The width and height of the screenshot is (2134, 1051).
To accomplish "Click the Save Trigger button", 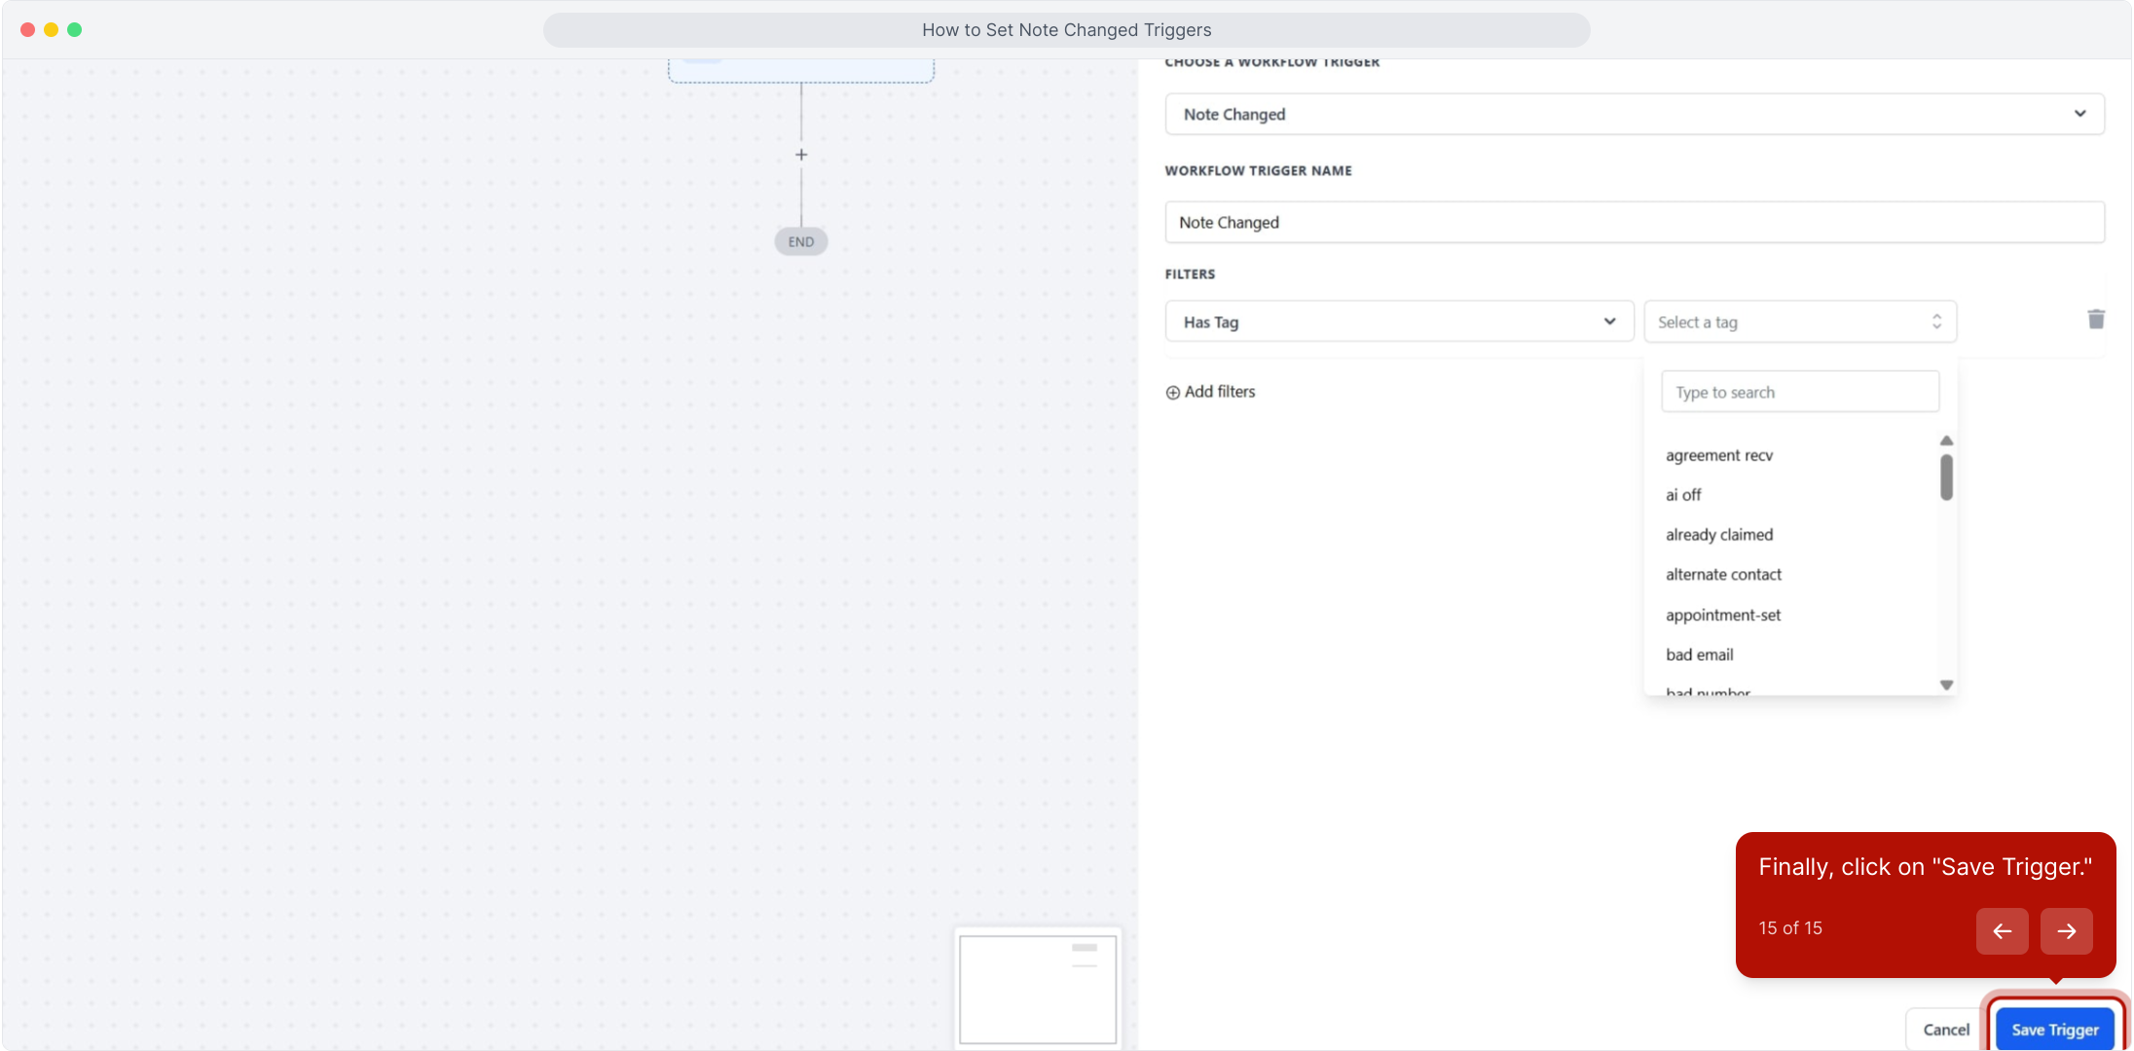I will pos(2054,1030).
